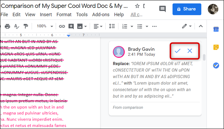Open the File menu
Viewport: 224px width, 129px height.
tap(4, 14)
